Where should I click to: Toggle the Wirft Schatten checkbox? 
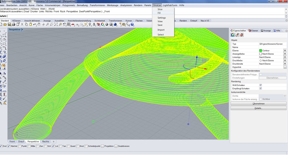coord(261,85)
